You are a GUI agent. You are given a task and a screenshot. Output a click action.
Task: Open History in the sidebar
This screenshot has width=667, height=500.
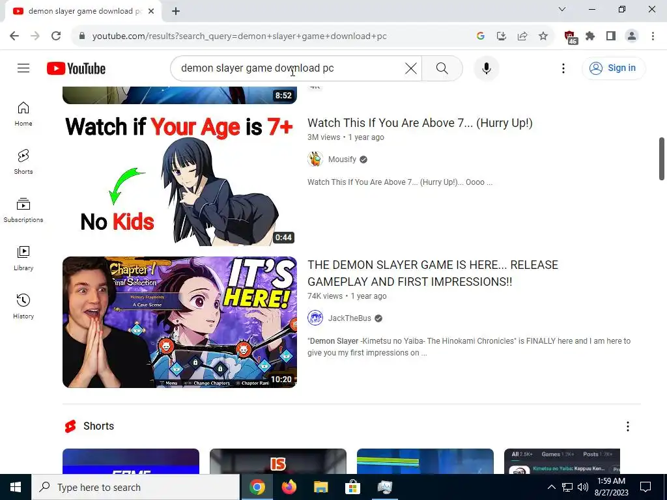point(23,306)
